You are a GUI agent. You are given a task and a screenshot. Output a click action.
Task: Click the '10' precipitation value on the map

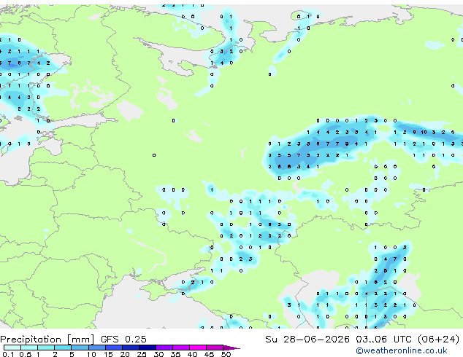tap(424, 133)
